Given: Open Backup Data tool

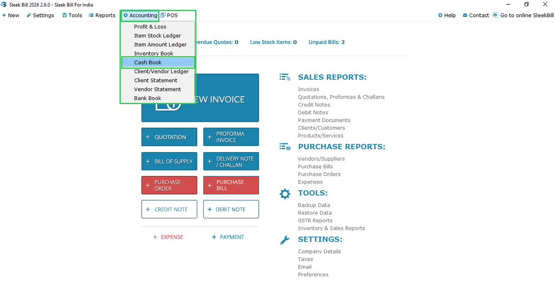Looking at the screenshot, I should tap(314, 205).
